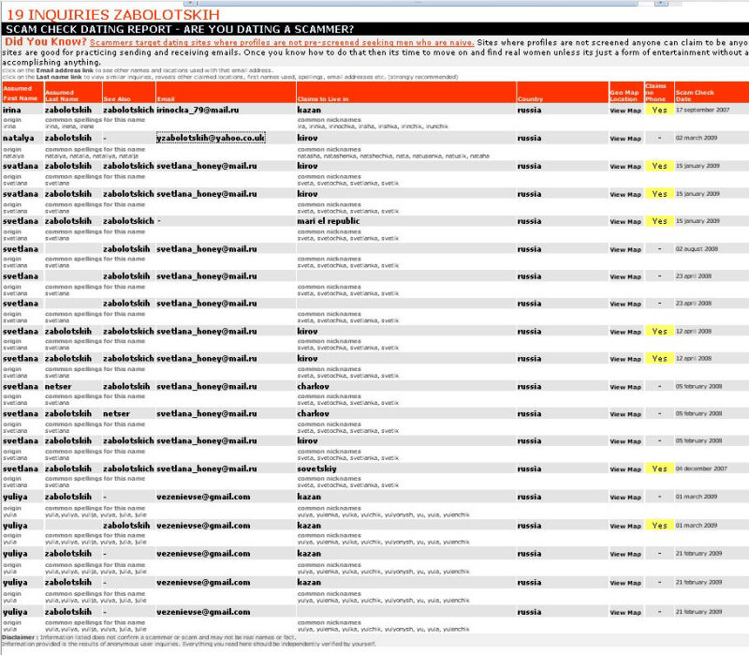Click nicknames 'ira, irinka, irinochka, irisha'
Screen dimensions: 749x655
373,127
